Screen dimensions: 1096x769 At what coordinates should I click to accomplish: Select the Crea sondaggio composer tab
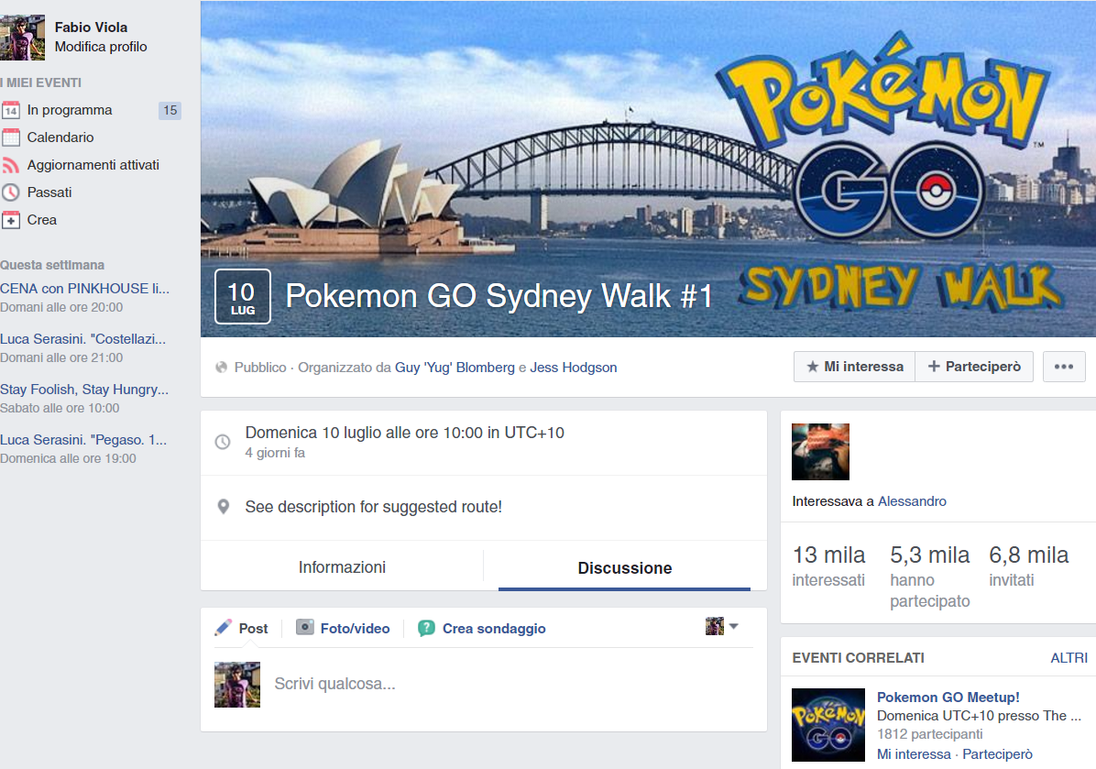pos(482,629)
